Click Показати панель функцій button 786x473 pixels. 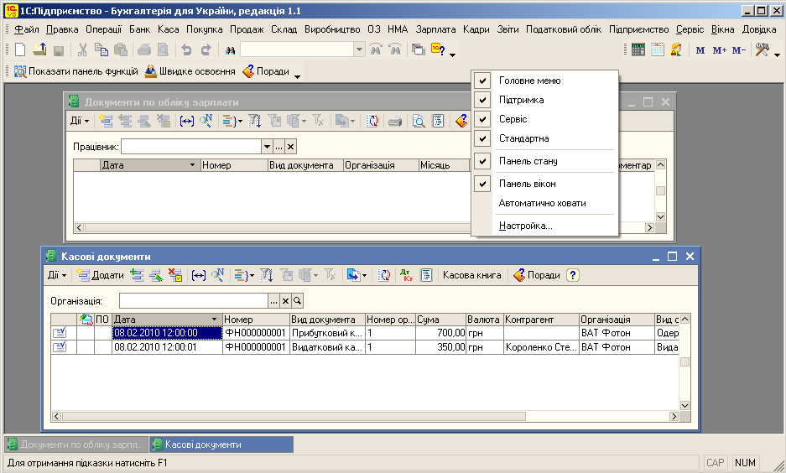click(x=76, y=71)
